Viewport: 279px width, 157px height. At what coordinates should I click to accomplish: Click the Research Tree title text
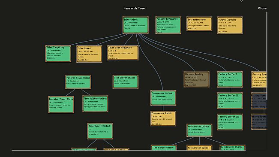tap(134, 8)
